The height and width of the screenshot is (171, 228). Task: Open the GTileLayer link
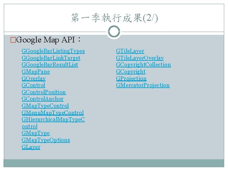[x=130, y=51]
